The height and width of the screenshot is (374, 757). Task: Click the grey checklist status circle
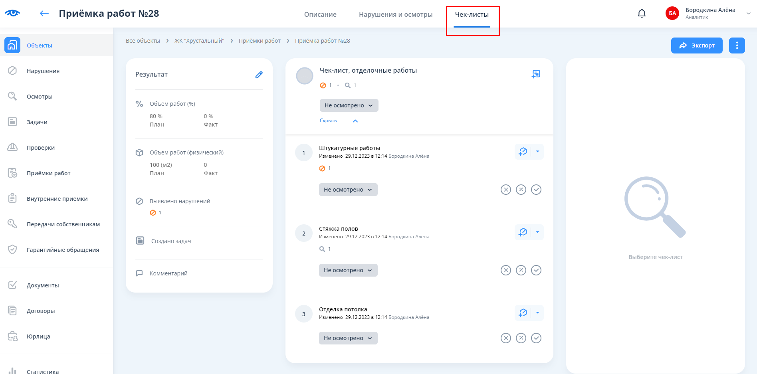coord(304,76)
